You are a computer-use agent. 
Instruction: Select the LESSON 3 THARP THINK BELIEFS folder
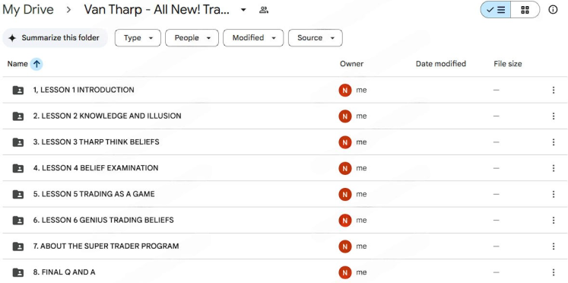[96, 142]
